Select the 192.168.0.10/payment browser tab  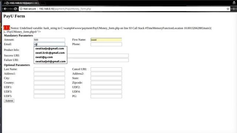click(x=21, y=3)
